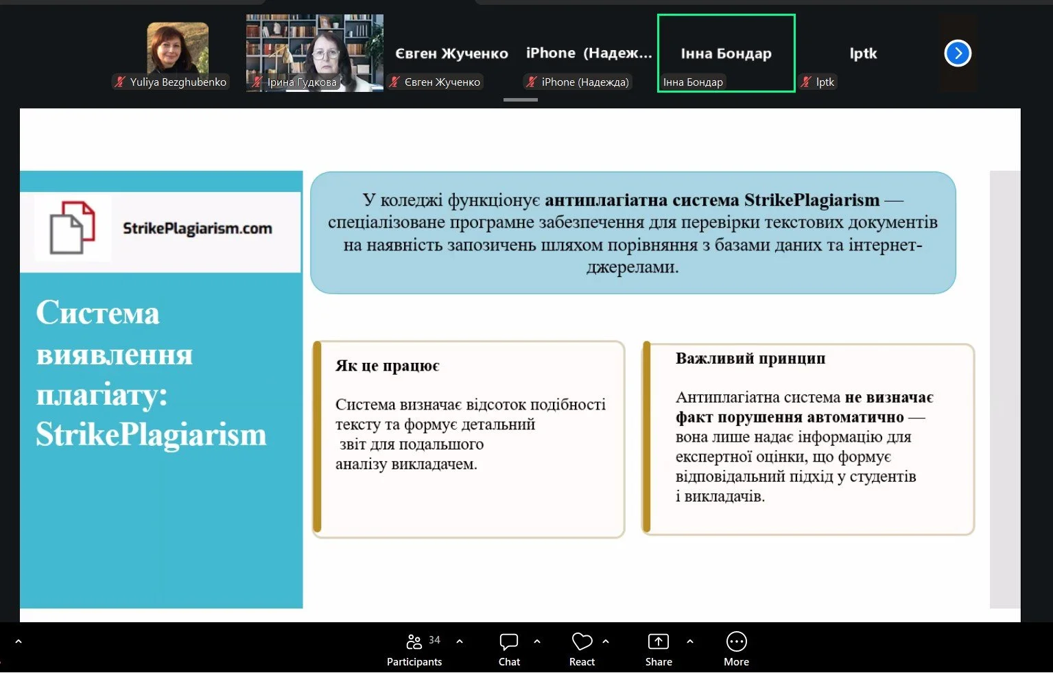This screenshot has width=1053, height=673.
Task: Click muted mic icon for Ірина Гудкова
Action: (258, 82)
